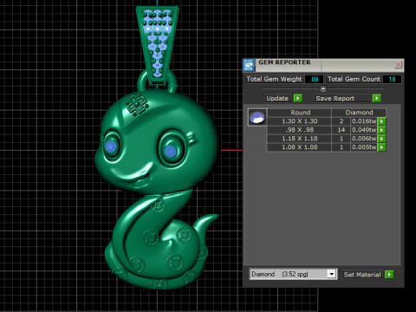Select the 1.18 X 1.18 size cell
Image resolution: width=416 pixels, height=312 pixels.
(300, 139)
